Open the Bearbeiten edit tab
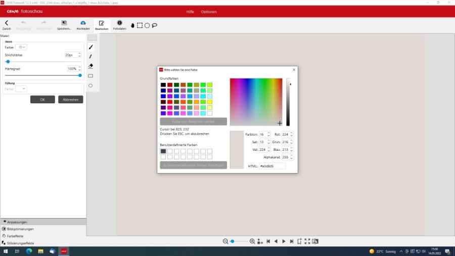This screenshot has width=455, height=256. tap(102, 25)
